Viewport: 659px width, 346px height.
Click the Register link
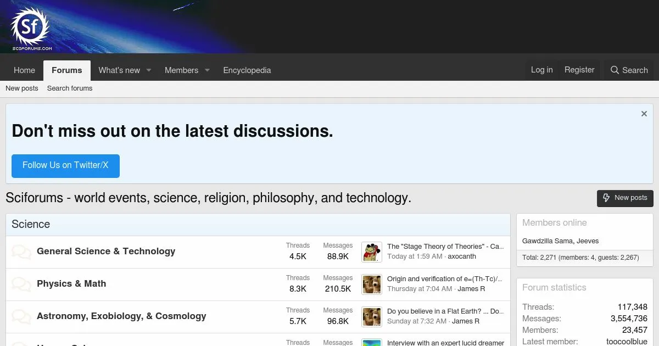[579, 70]
